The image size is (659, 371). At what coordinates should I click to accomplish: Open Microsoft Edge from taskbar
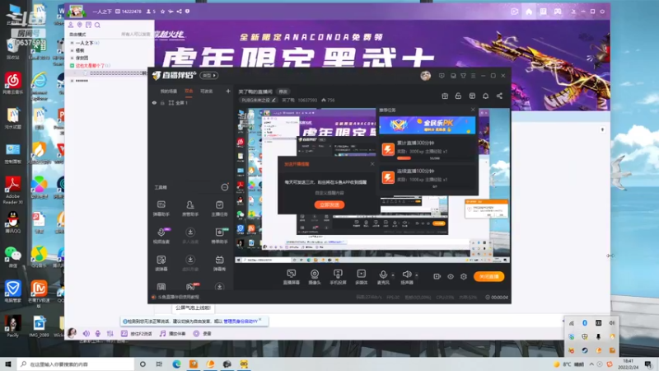[x=176, y=364]
